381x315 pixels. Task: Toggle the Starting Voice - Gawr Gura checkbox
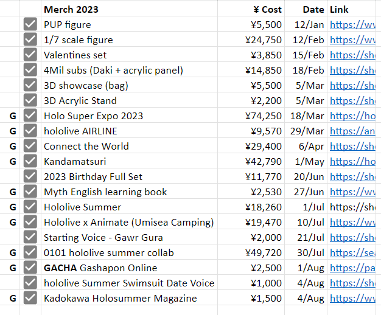[30, 238]
